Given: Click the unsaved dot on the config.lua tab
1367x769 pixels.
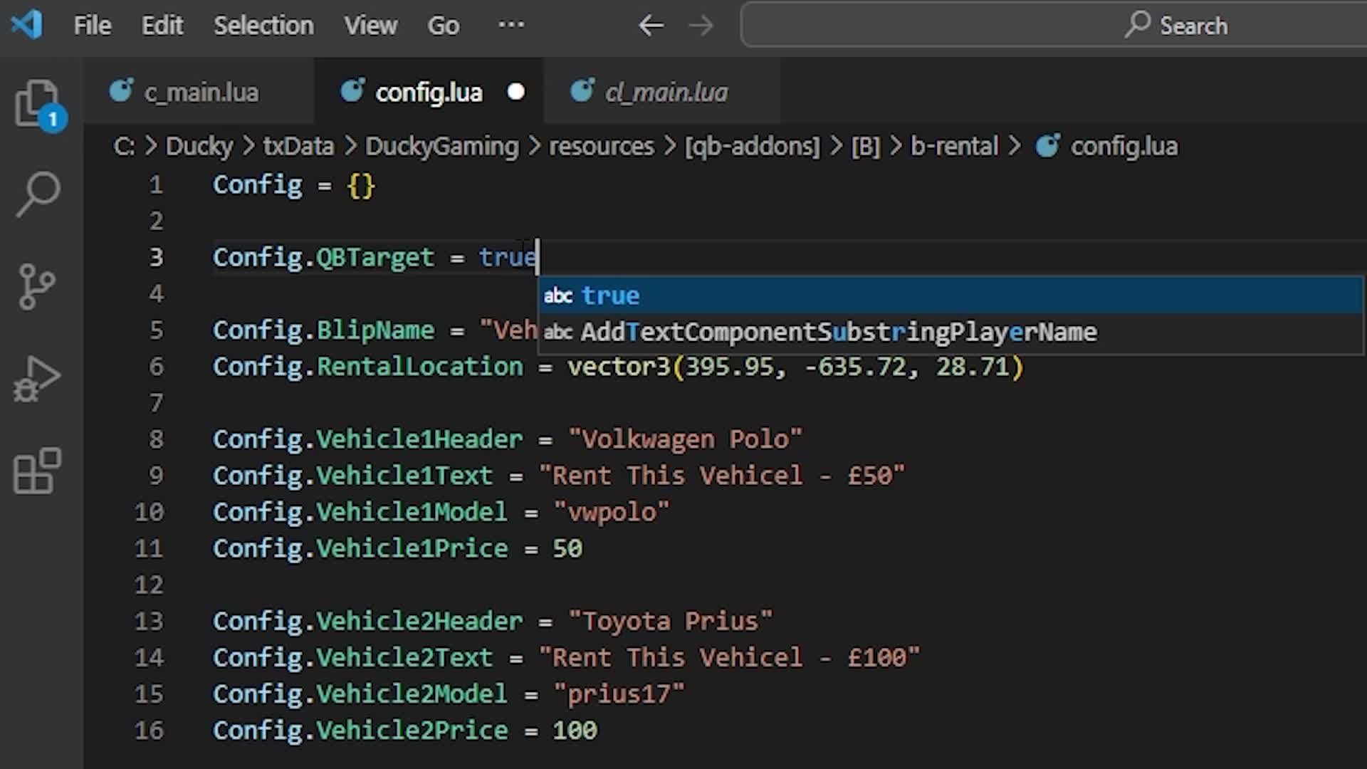Looking at the screenshot, I should tap(516, 93).
